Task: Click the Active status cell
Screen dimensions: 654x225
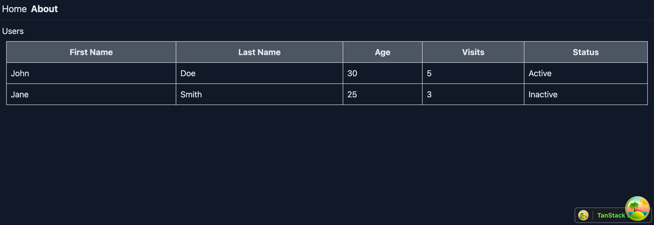Action: (x=540, y=73)
